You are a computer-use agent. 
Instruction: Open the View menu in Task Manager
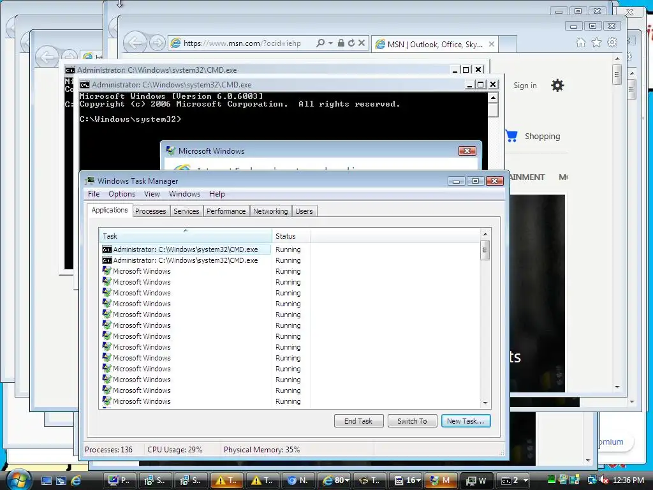[x=152, y=194]
